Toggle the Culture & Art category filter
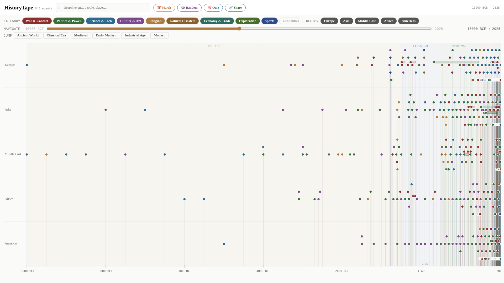The image size is (504, 283). tap(130, 21)
